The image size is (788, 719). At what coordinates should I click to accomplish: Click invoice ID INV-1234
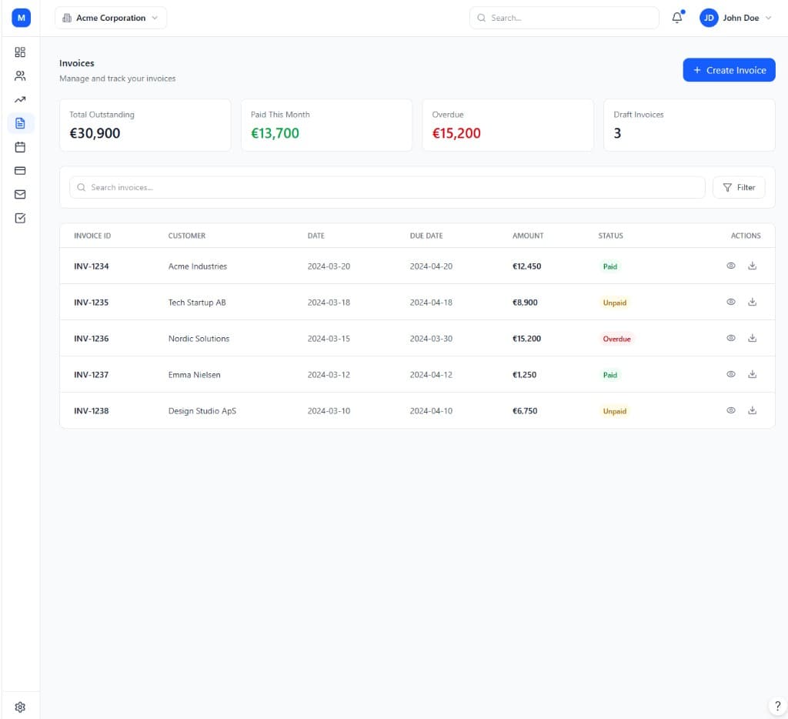coord(92,266)
